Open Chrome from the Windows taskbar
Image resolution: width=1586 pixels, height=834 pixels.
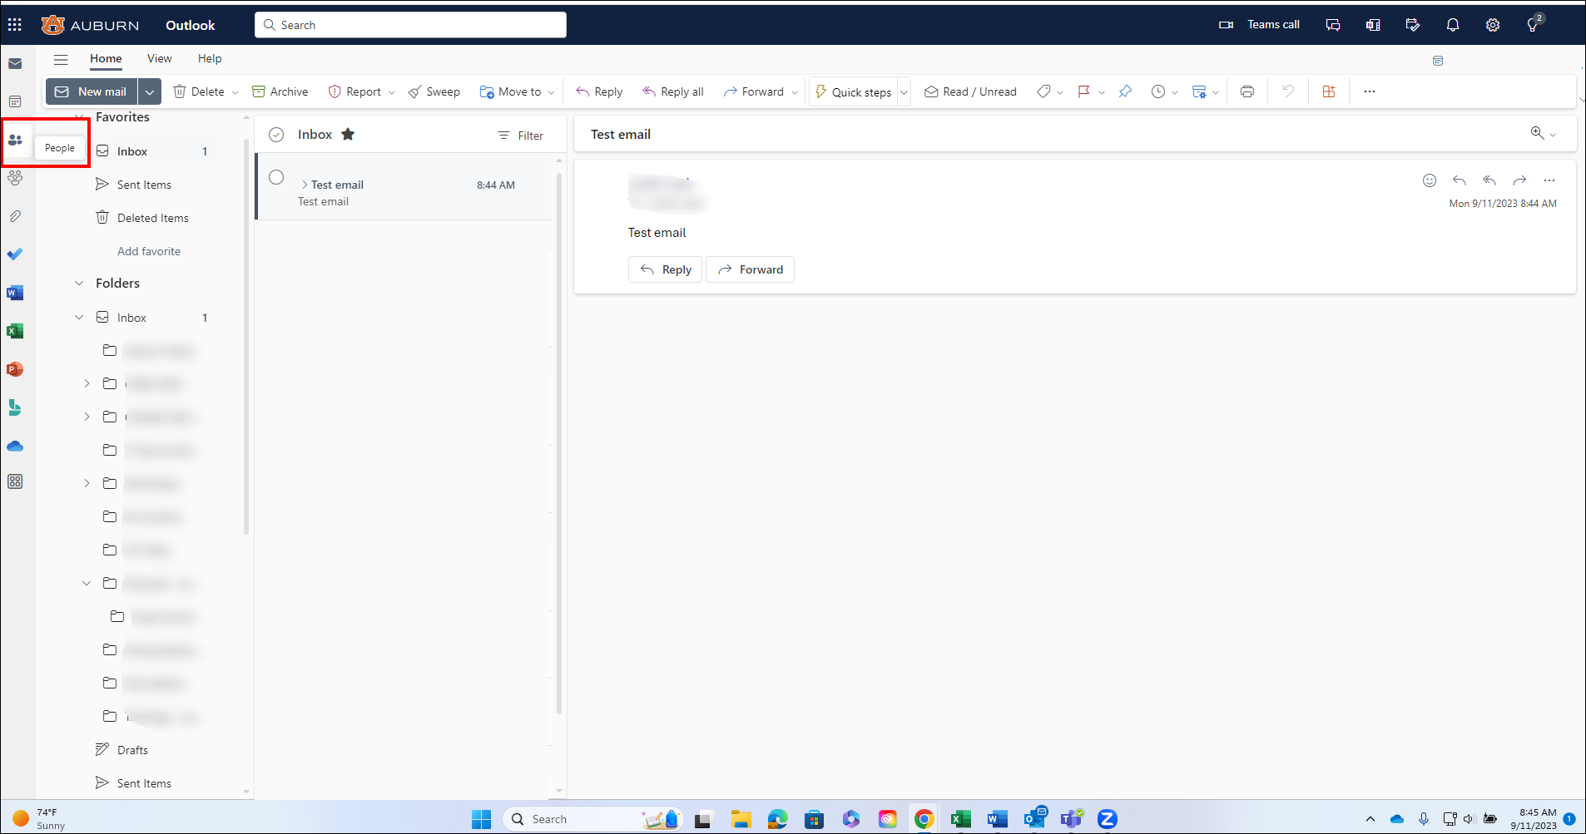924,819
